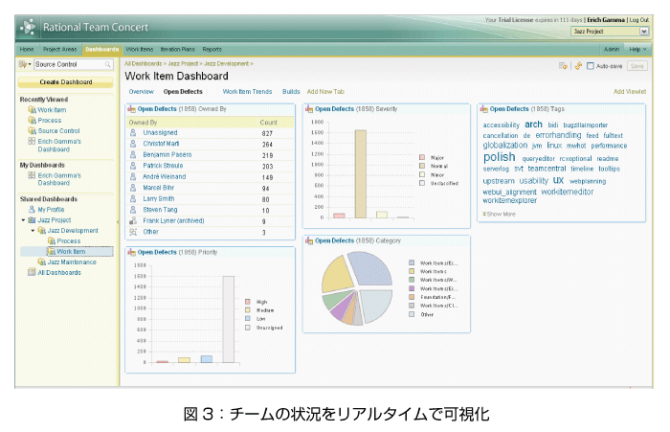
Task: Click the polish tag
Action: 499,157
